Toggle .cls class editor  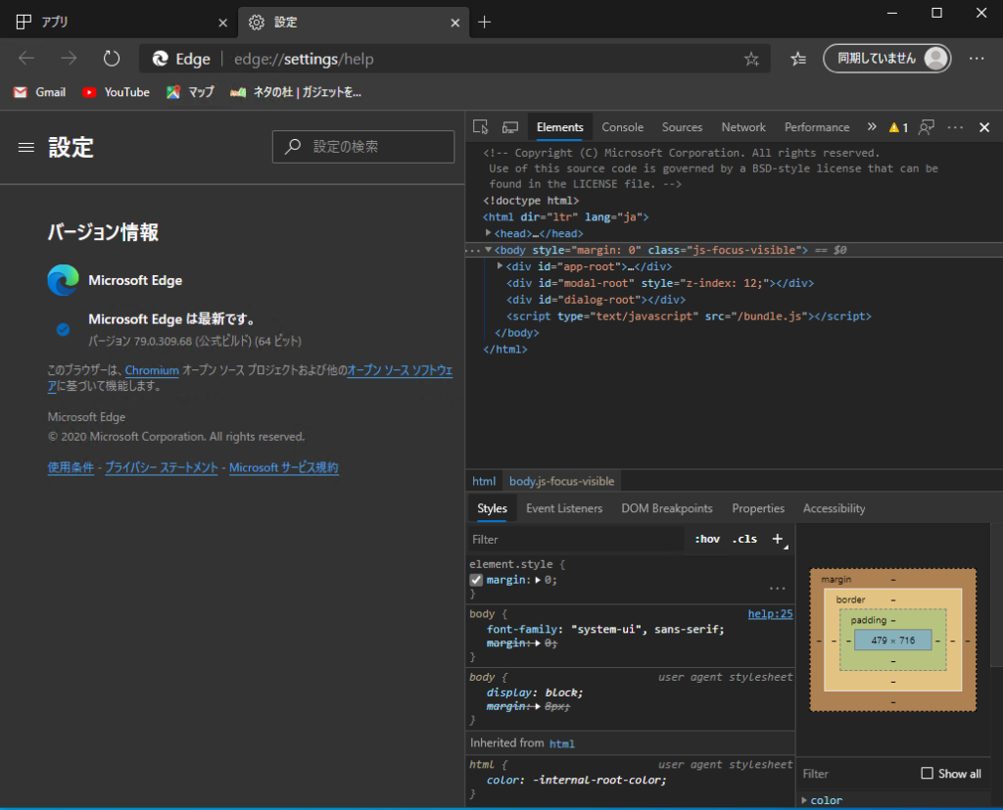coord(744,539)
